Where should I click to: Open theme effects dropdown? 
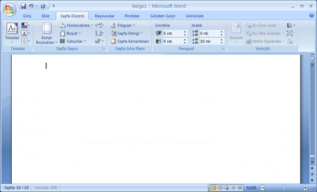(26, 41)
